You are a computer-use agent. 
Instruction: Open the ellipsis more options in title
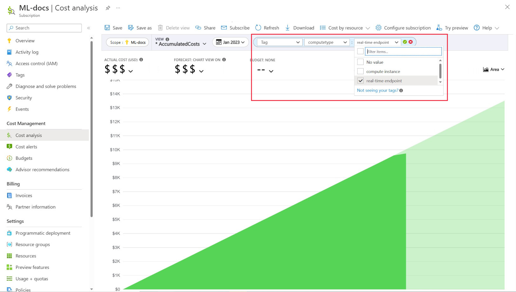point(118,8)
